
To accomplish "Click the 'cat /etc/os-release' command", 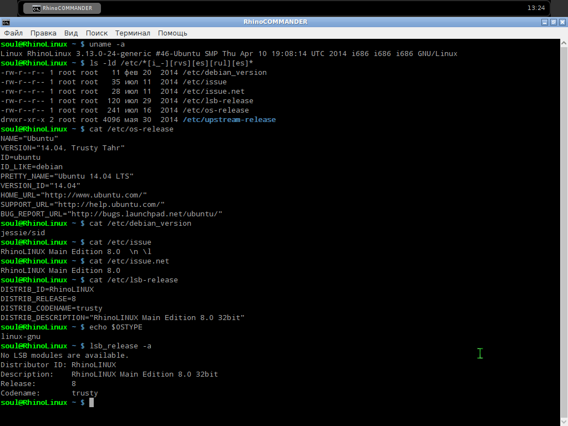I will pyautogui.click(x=131, y=129).
